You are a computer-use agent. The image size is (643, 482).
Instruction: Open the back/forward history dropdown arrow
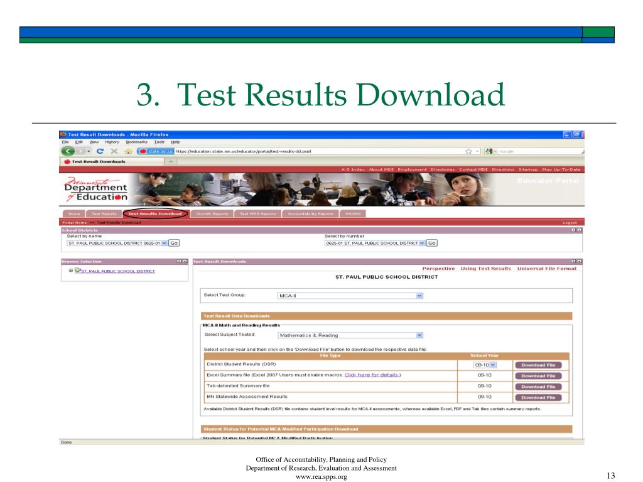coord(89,151)
